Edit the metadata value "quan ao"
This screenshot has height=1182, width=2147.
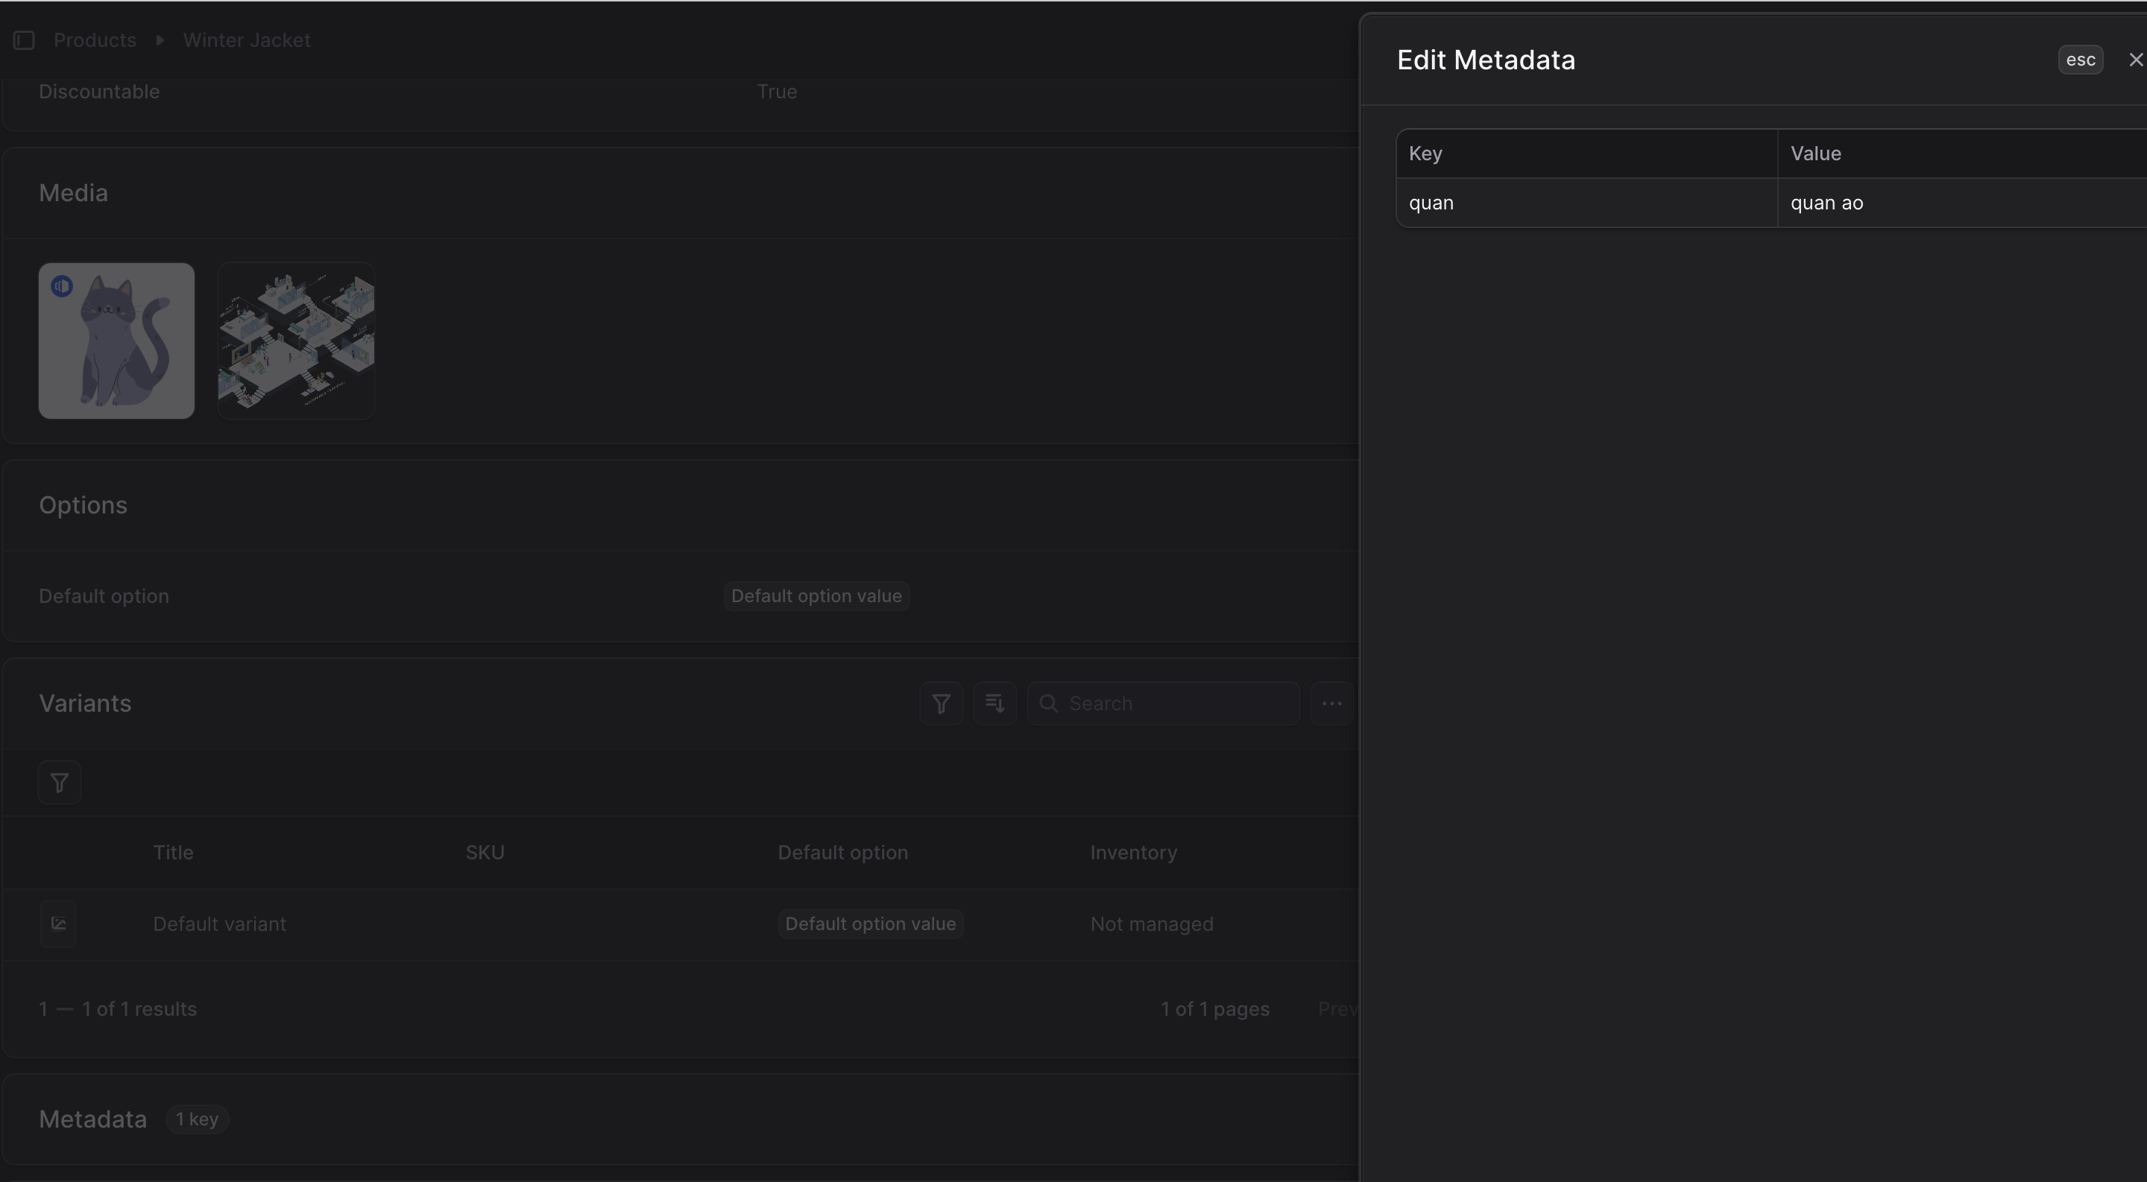tap(1958, 203)
